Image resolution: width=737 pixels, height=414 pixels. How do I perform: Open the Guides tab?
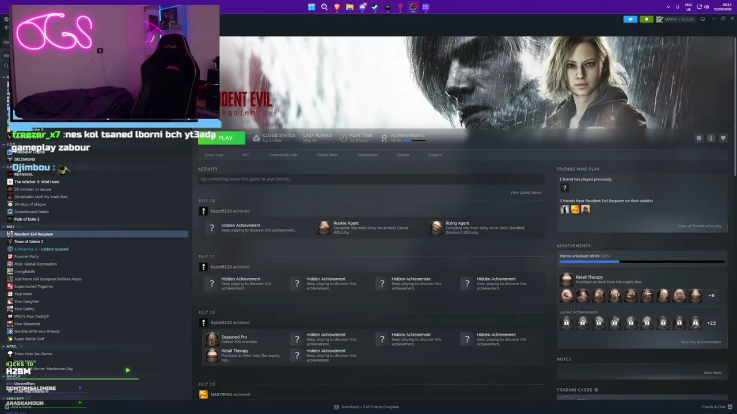pos(403,155)
